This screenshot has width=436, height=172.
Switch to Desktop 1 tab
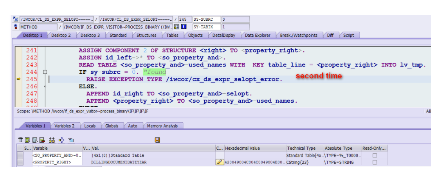point(32,35)
